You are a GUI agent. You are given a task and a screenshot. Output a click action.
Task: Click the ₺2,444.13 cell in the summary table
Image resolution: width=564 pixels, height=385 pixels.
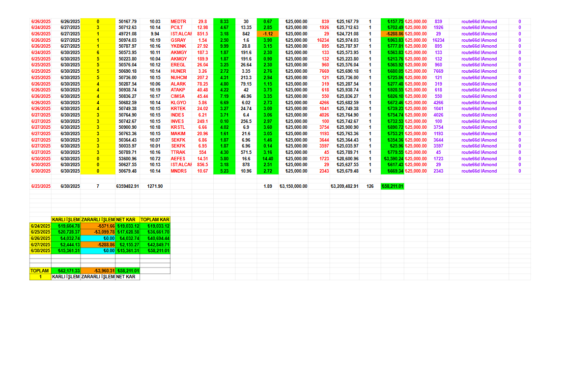click(66, 244)
